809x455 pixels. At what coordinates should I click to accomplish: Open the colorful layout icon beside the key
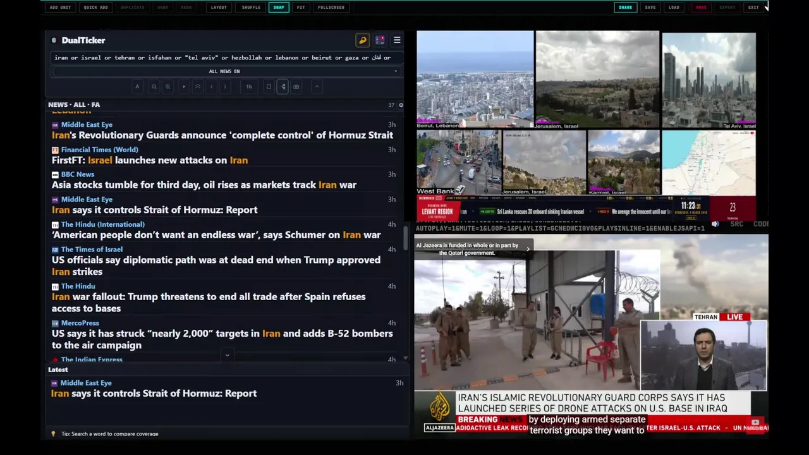[x=380, y=40]
